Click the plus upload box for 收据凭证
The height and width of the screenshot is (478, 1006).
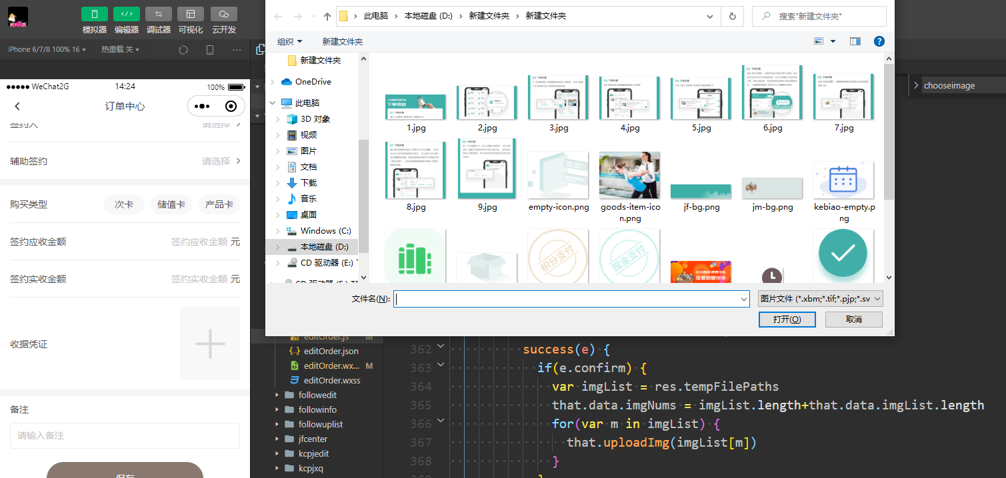click(x=210, y=344)
